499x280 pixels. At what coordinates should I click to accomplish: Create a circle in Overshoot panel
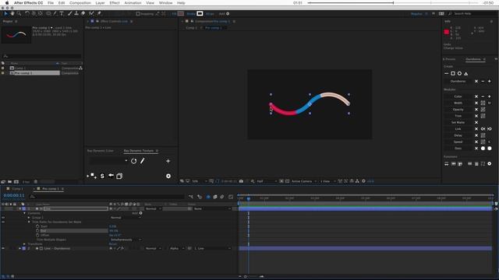tap(459, 73)
